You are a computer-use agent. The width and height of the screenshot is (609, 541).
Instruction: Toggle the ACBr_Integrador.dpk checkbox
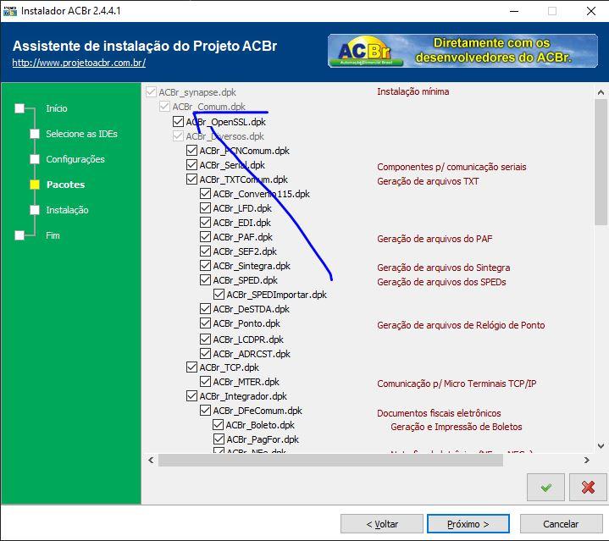point(192,395)
